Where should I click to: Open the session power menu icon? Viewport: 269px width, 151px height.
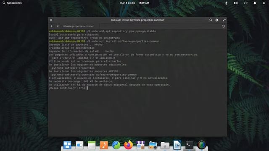pyautogui.click(x=264, y=3)
